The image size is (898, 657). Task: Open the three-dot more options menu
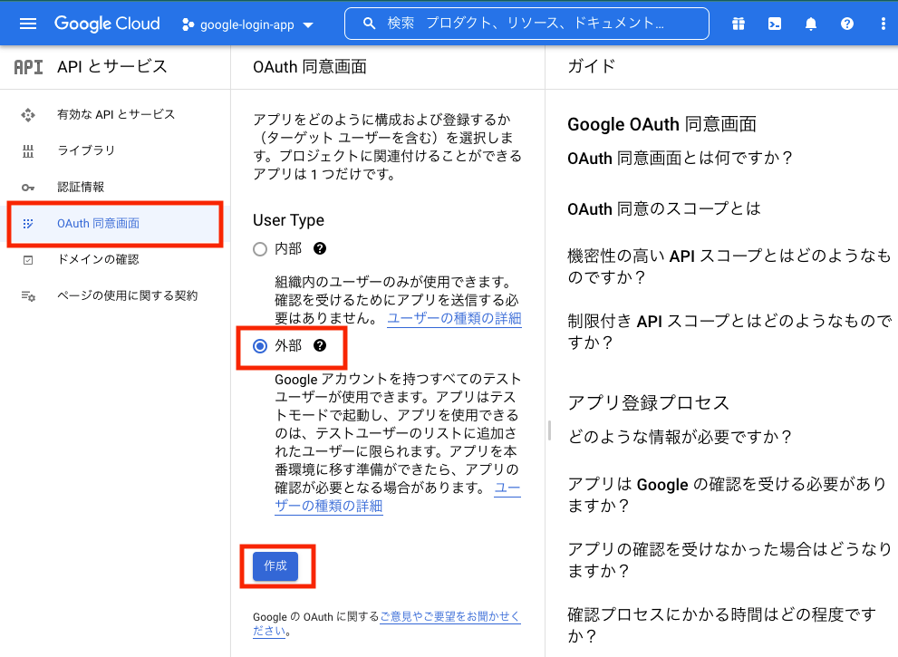(882, 24)
